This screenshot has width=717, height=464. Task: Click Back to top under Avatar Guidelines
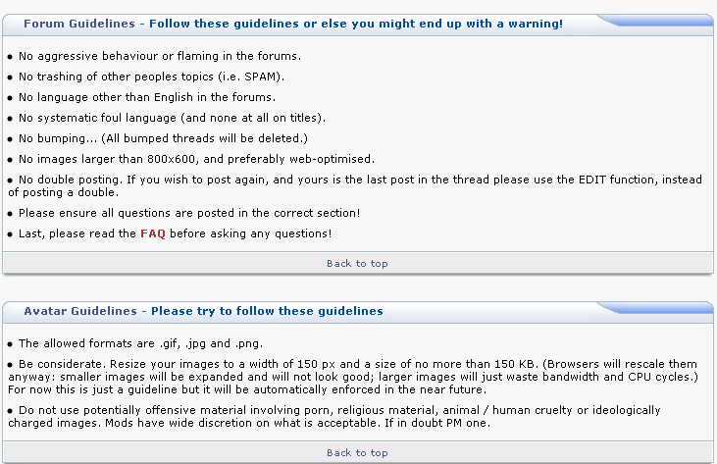357,452
